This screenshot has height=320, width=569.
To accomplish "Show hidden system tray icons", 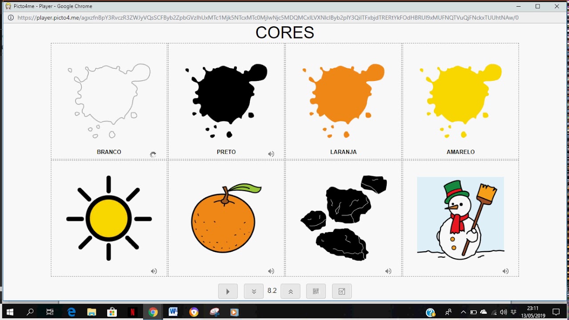I will click(463, 312).
